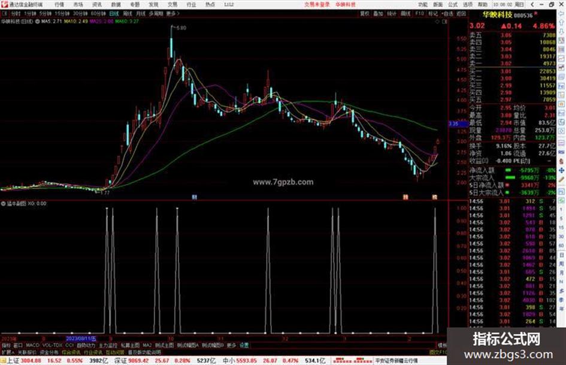The height and width of the screenshot is (365, 566).
Task: Switch to 30分钟 period
Action: coord(80,13)
